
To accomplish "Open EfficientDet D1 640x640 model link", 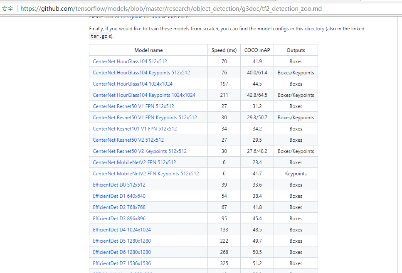I will [119, 196].
